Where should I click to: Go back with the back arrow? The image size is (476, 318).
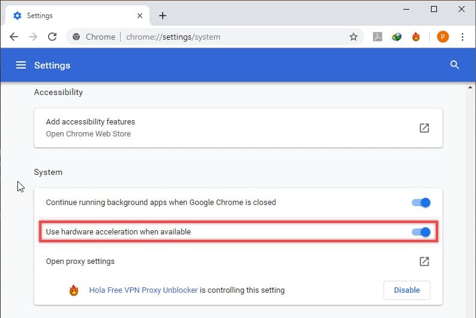click(x=14, y=37)
